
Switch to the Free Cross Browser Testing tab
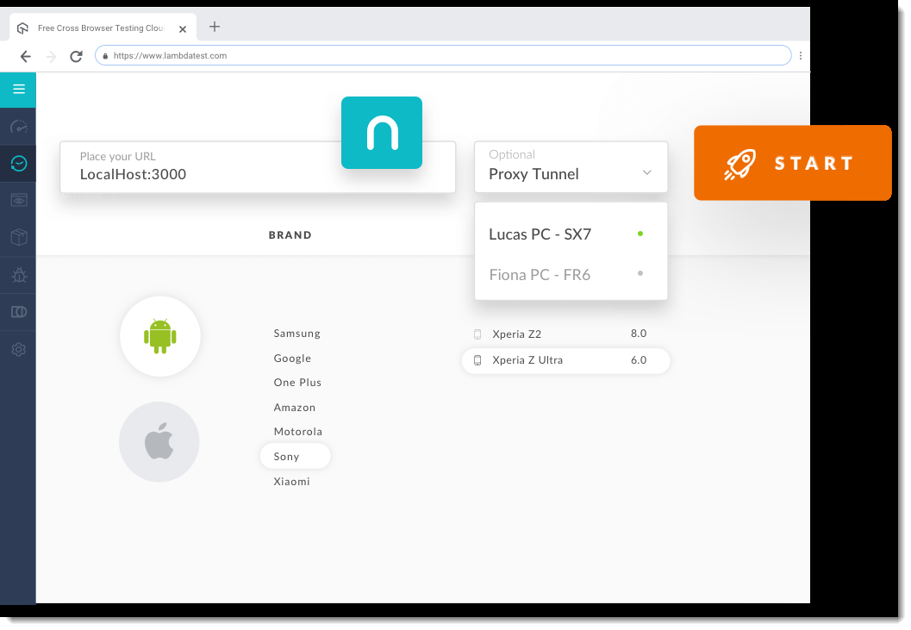click(x=103, y=28)
